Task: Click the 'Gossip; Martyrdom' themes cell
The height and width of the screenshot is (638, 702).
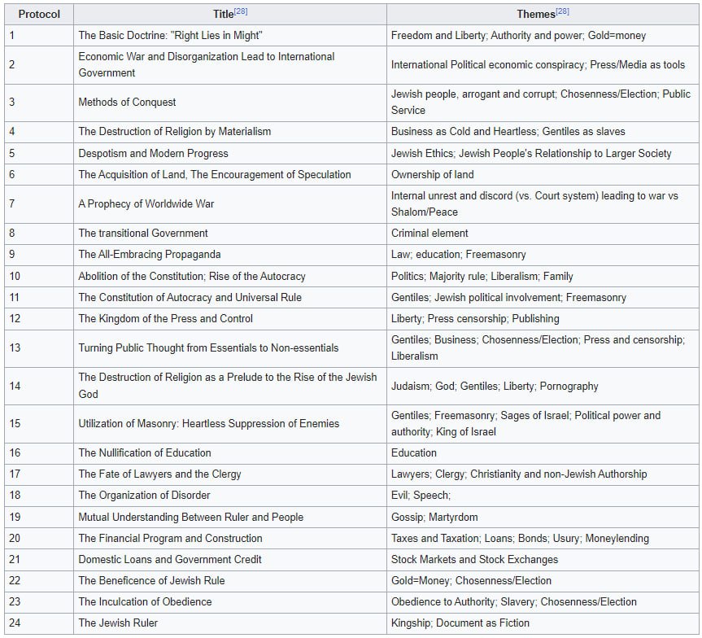Action: click(x=543, y=517)
